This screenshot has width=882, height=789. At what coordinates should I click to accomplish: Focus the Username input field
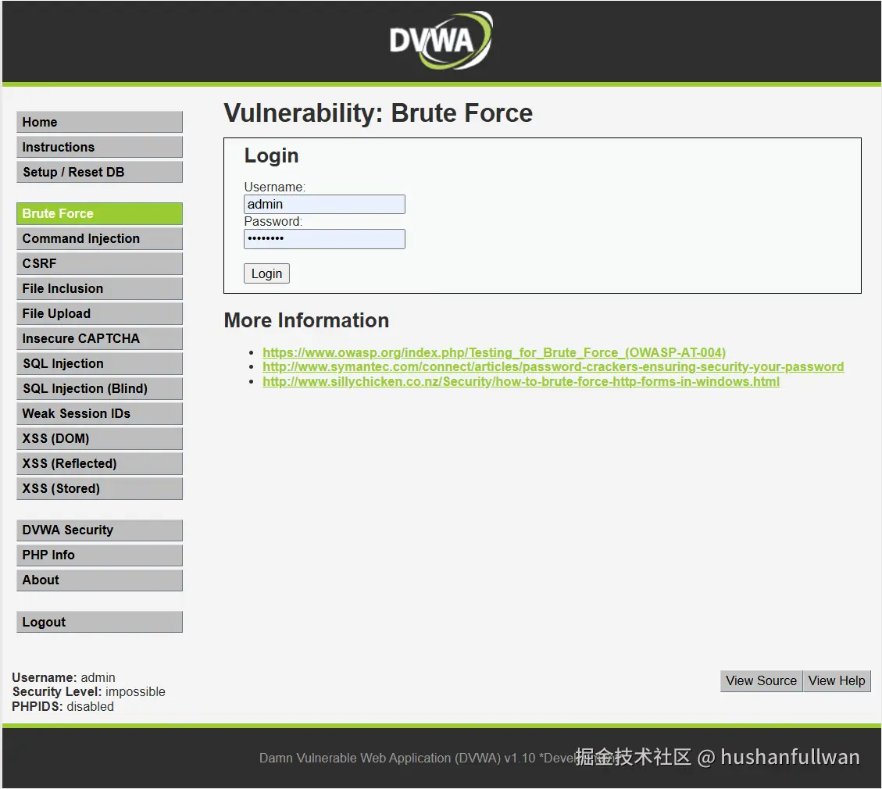pos(324,204)
